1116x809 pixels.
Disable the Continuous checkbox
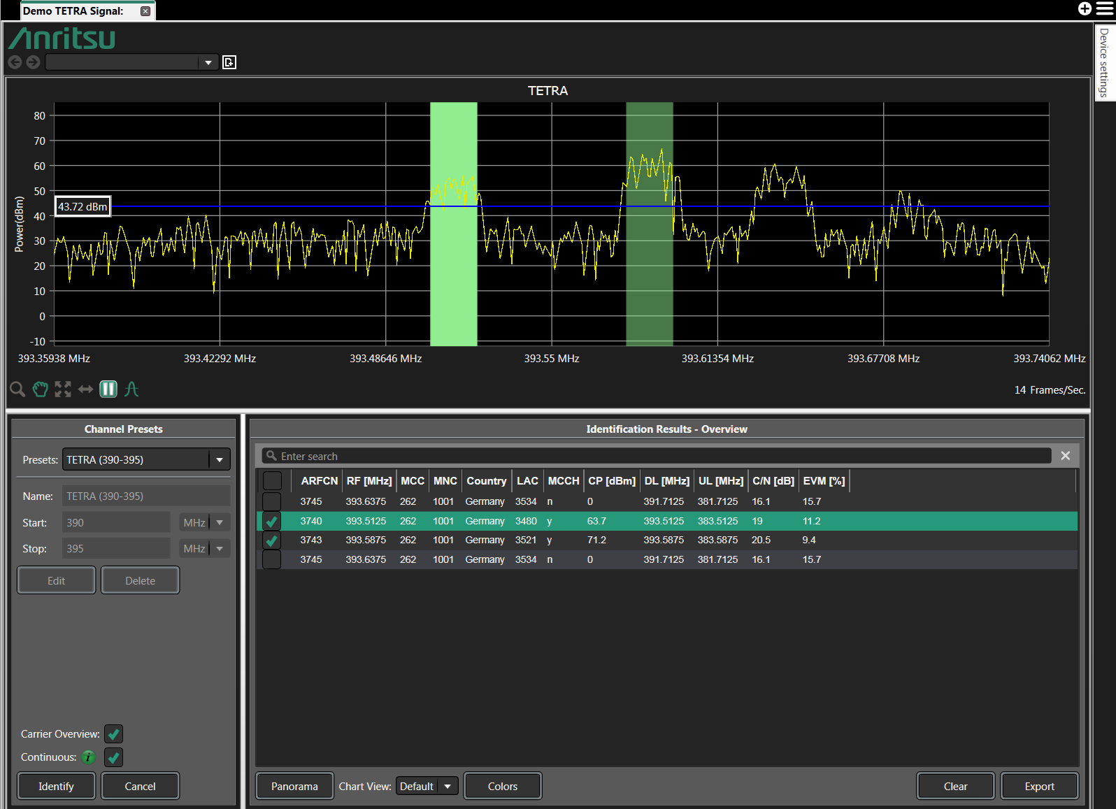pos(113,757)
